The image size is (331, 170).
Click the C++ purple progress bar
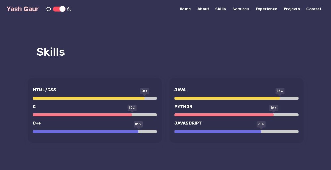pyautogui.click(x=85, y=131)
